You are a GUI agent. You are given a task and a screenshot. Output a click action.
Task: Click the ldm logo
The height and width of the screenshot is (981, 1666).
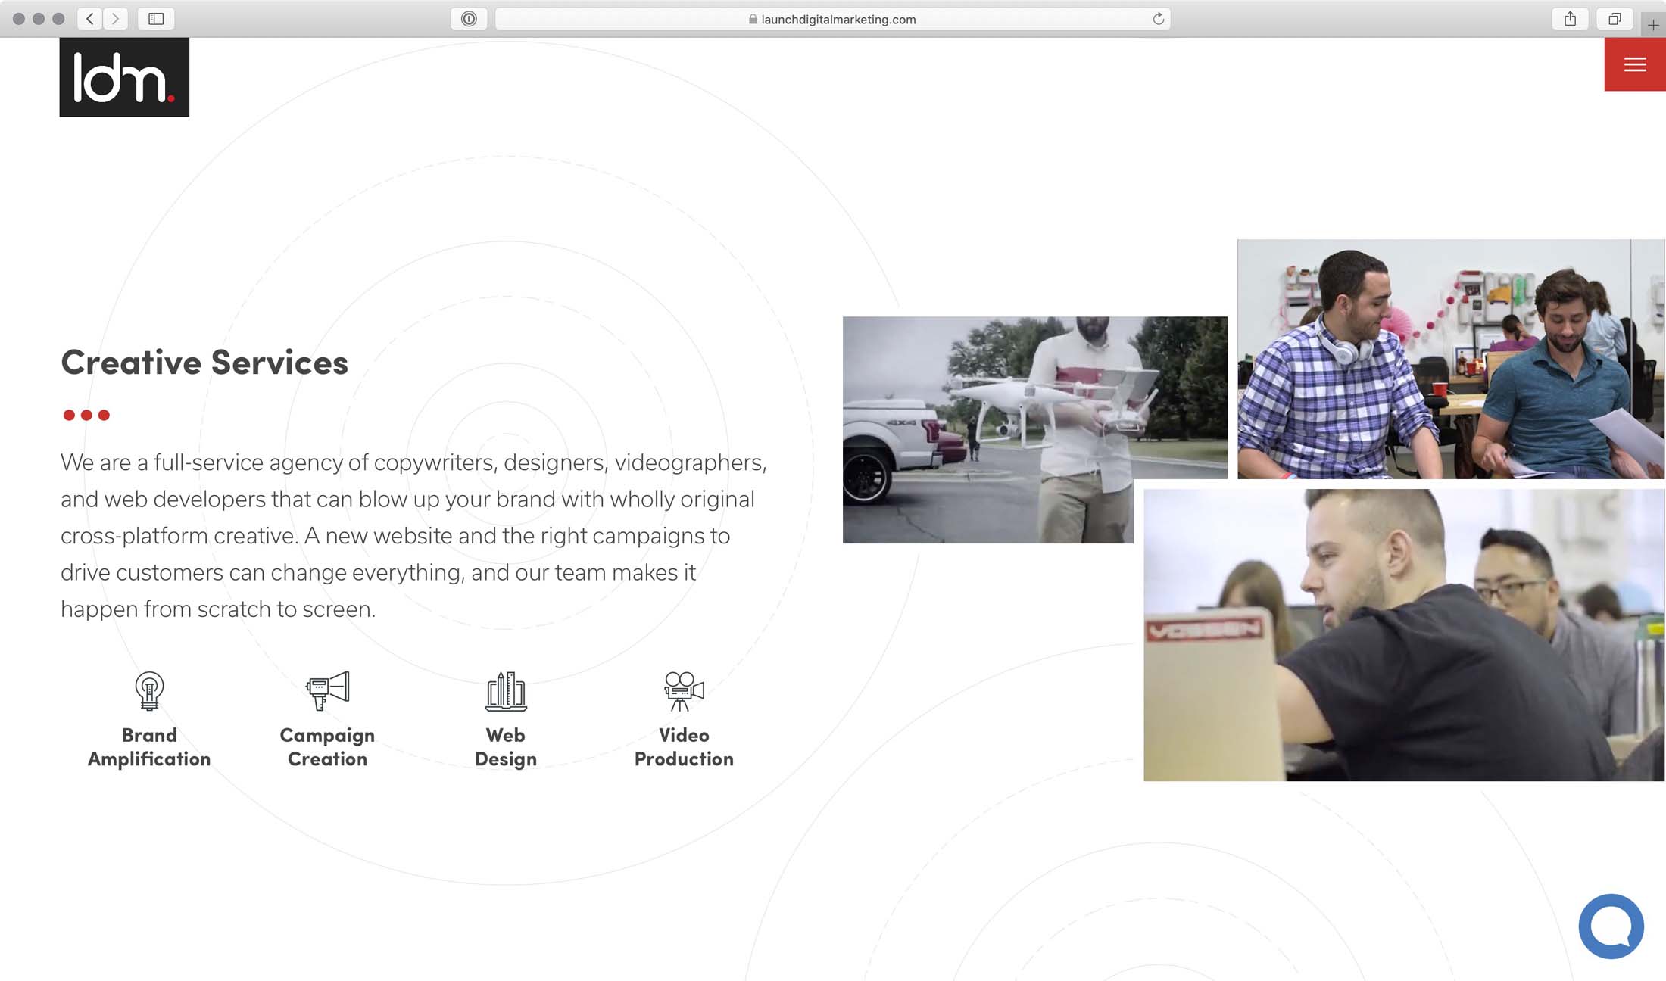(x=124, y=77)
